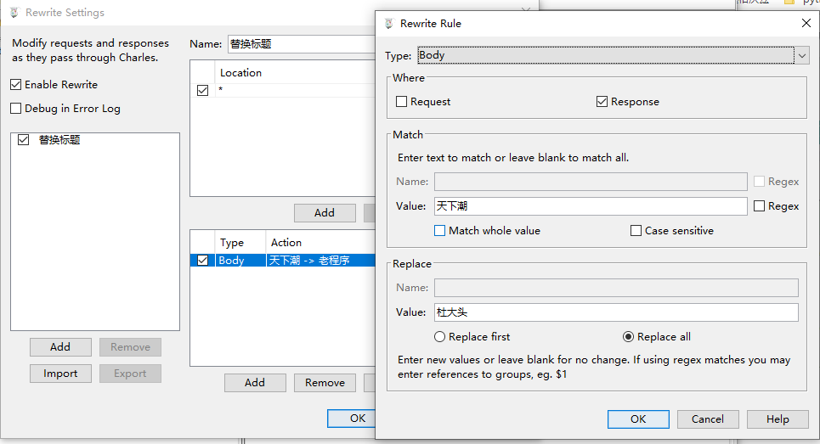Open Help for Rewrite Rule
Screen dimensions: 820x444
pos(778,419)
